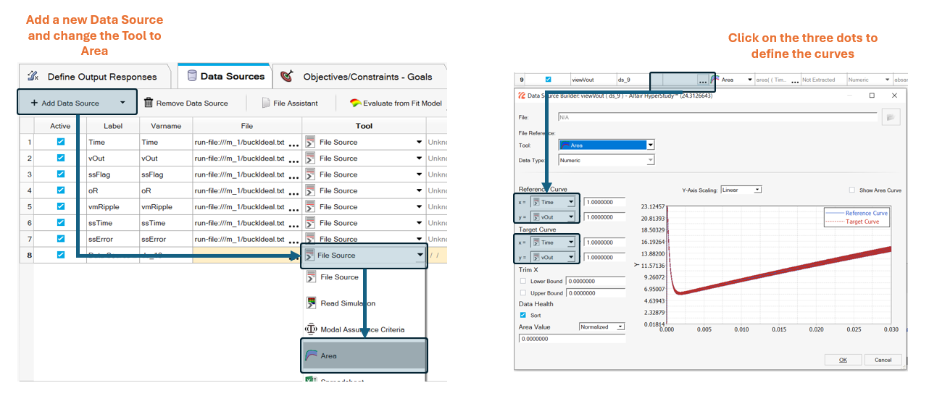Click the File Source icon in ssTime row
929x396 pixels.
point(310,223)
